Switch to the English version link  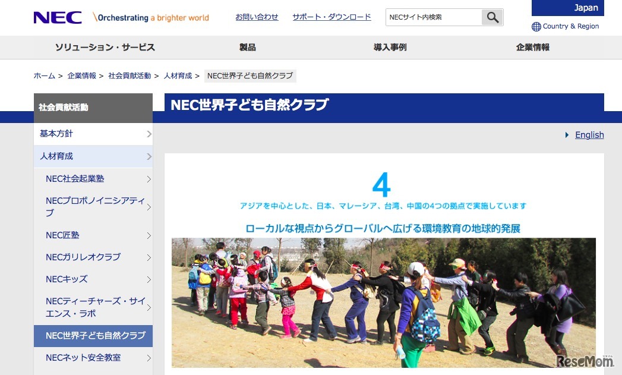[x=589, y=135]
